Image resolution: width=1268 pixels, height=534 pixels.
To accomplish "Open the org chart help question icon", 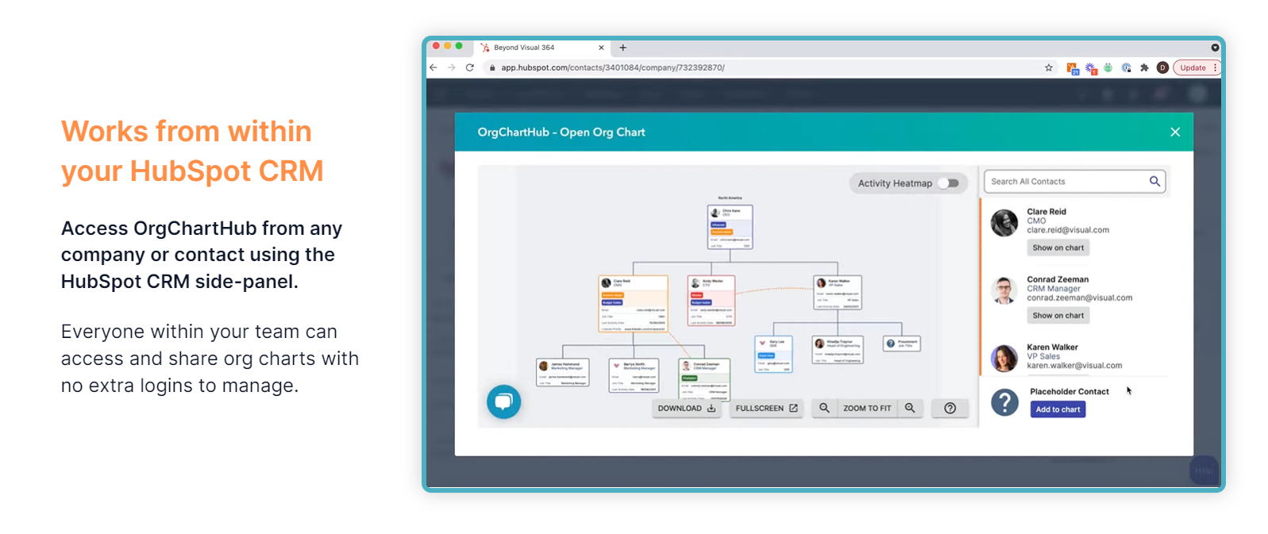I will pos(950,408).
